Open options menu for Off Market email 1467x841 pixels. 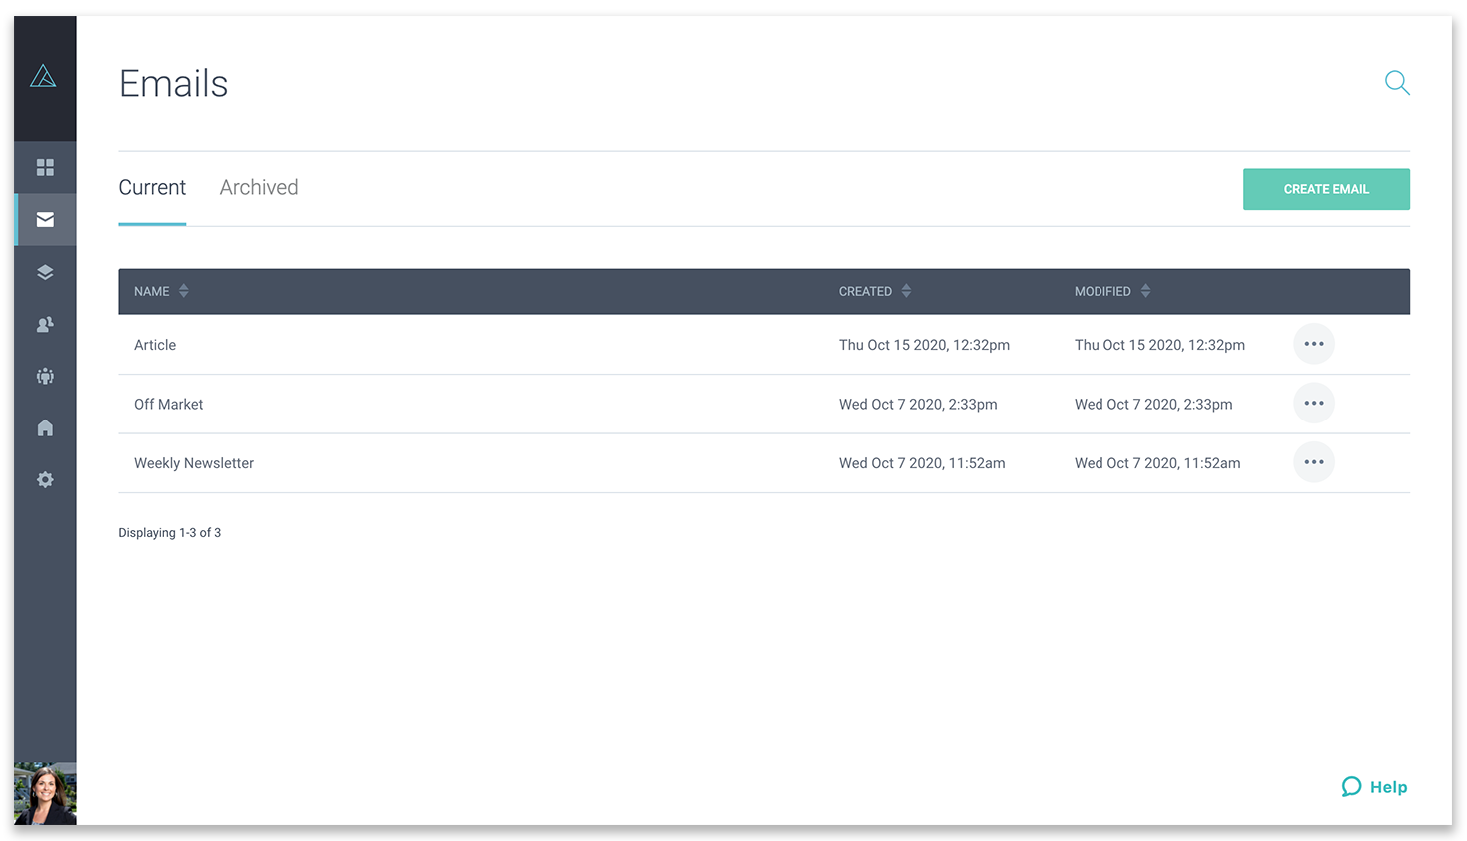click(1314, 404)
